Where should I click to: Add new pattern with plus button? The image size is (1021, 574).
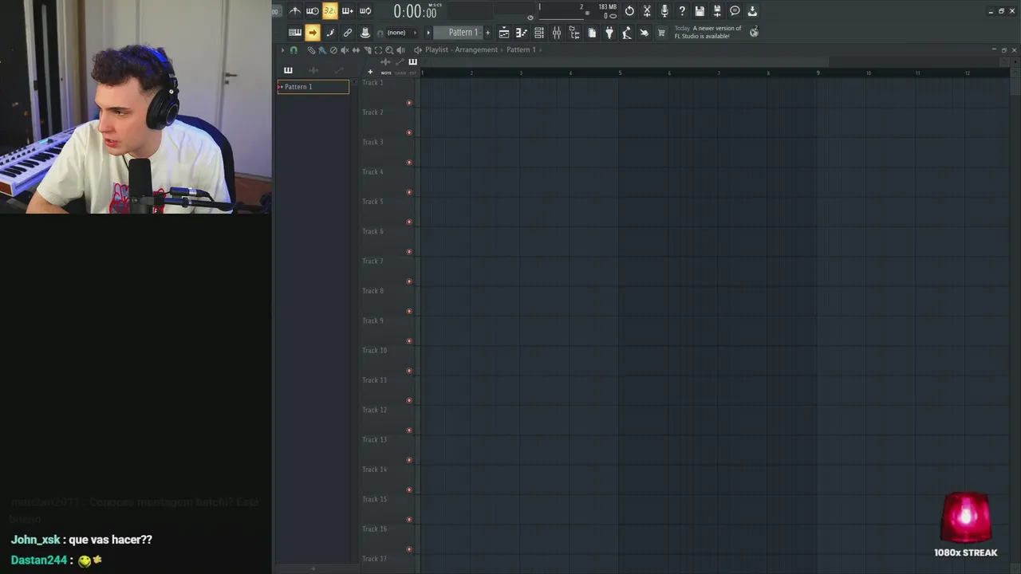(487, 33)
